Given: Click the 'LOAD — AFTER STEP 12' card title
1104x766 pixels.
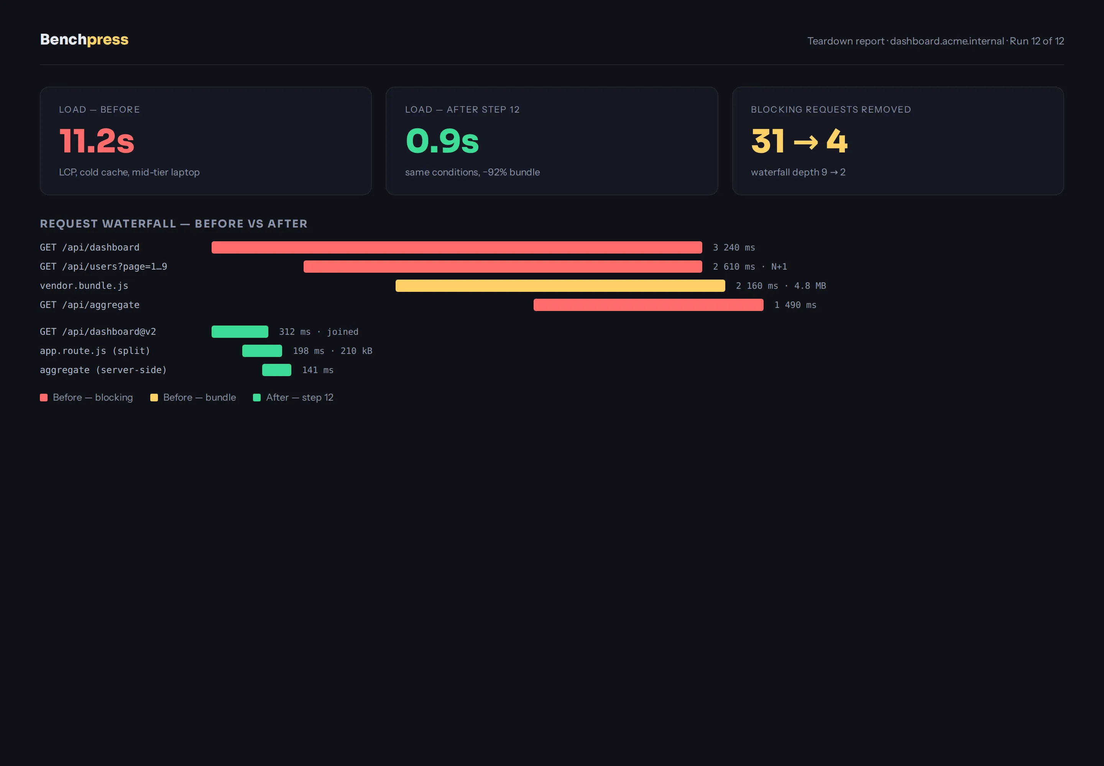Looking at the screenshot, I should tap(462, 110).
